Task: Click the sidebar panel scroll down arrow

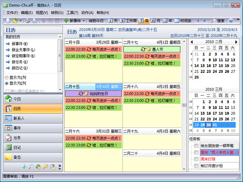Action: coord(60,89)
